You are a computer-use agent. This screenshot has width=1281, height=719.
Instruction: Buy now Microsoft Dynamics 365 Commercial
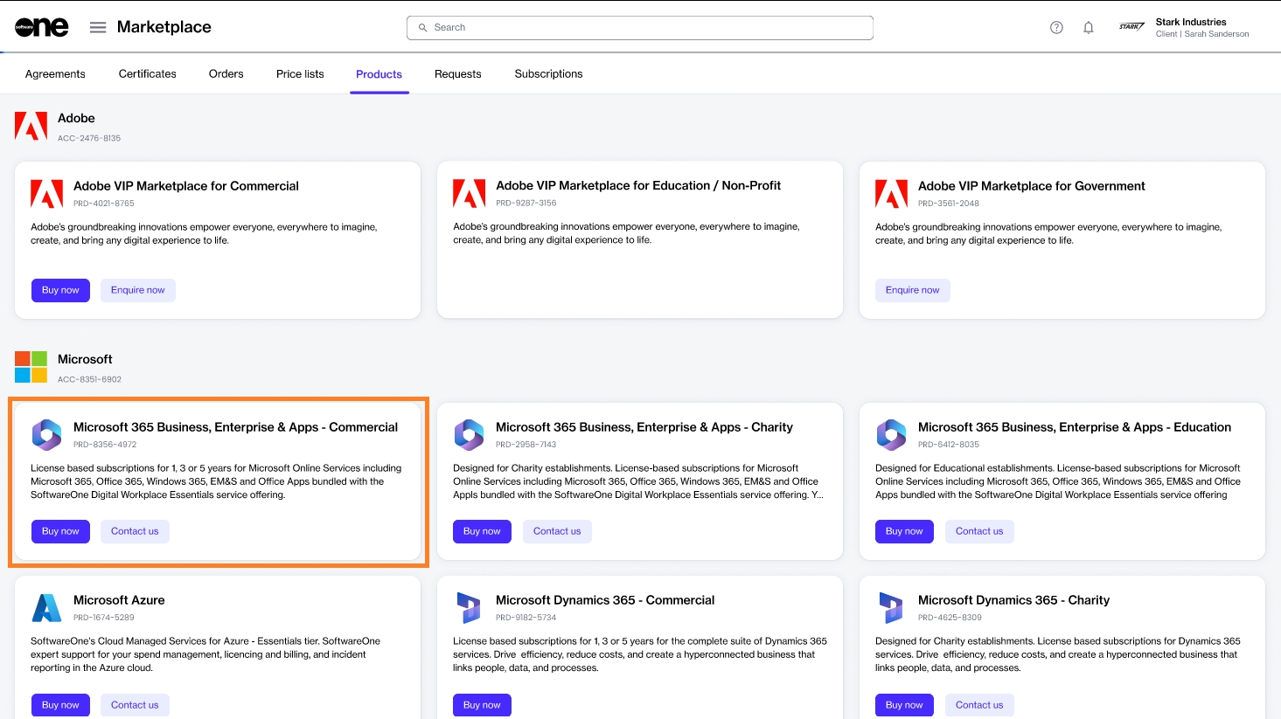coord(482,705)
